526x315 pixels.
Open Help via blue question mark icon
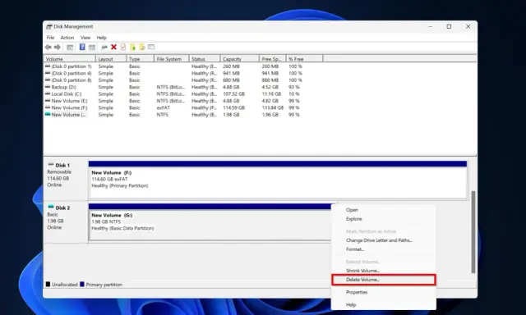point(82,48)
